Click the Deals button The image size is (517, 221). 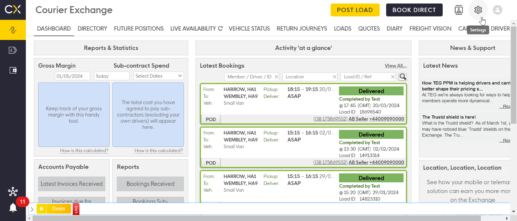[59, 209]
